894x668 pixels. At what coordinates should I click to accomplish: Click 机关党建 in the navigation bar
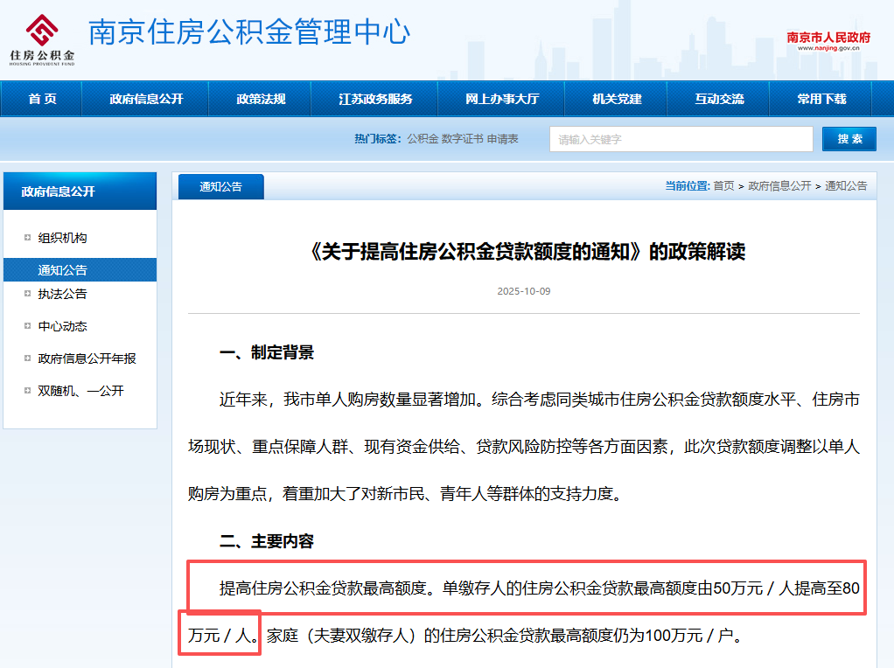pos(617,99)
